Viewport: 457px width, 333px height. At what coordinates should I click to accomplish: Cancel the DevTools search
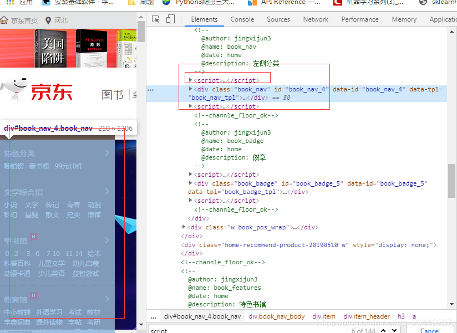click(430, 330)
